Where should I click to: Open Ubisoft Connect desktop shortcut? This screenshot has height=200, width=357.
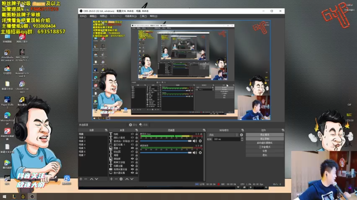(22, 87)
